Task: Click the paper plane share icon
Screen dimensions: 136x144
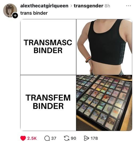Action: [86, 138]
